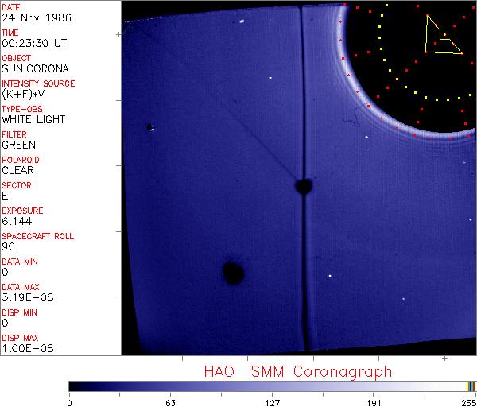Click the CLEAR polaroid value
The width and height of the screenshot is (477, 407).
[x=17, y=170]
